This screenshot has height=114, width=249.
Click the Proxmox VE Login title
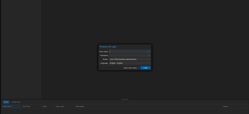point(108,47)
